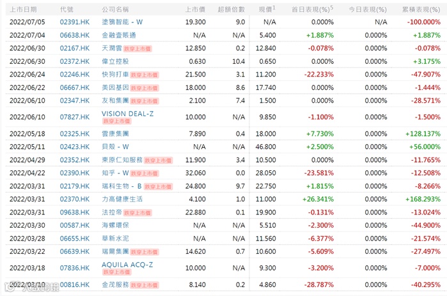
Task: Sort by 今日表現(%) column header
Action: pos(368,10)
